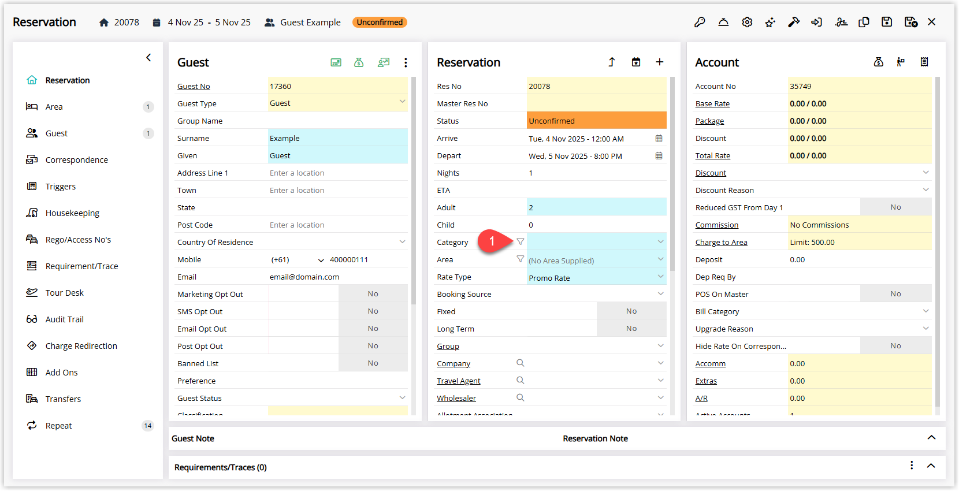Click the plus icon in Reservation panel
Screen dimensions: 959x491
tap(659, 62)
